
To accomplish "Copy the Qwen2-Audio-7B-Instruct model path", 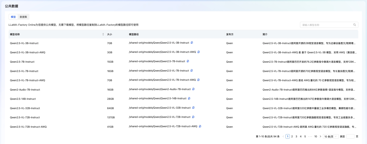I will (193, 89).
